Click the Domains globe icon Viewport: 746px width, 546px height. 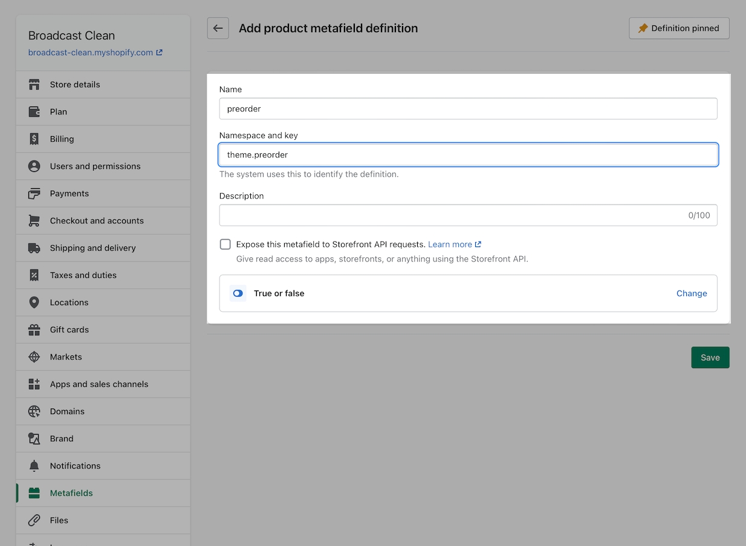[34, 412]
